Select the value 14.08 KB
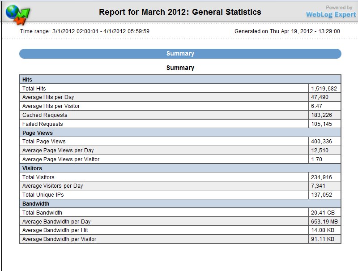The image size is (358, 271). [x=323, y=230]
